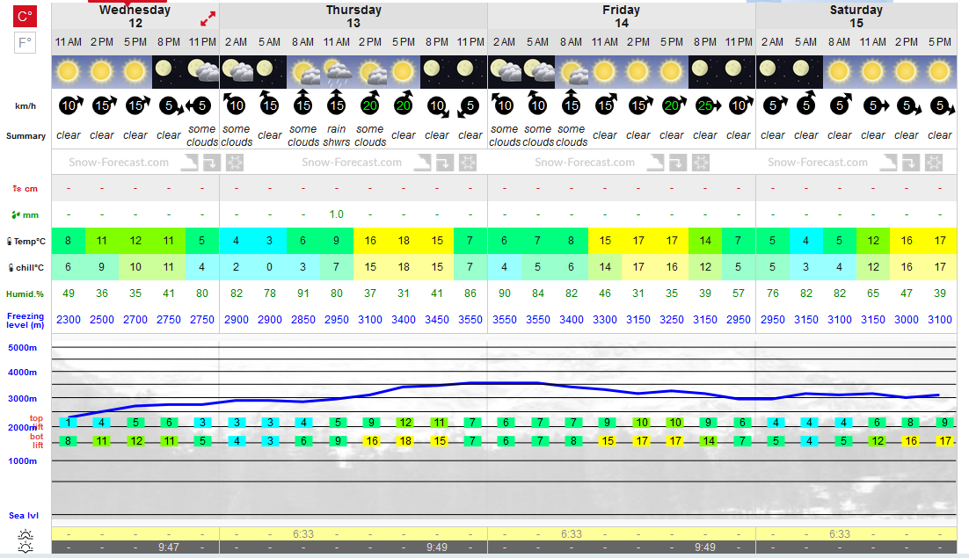Click the sunrise icon at bottom left
Image resolution: width=969 pixels, height=558 pixels.
click(25, 534)
